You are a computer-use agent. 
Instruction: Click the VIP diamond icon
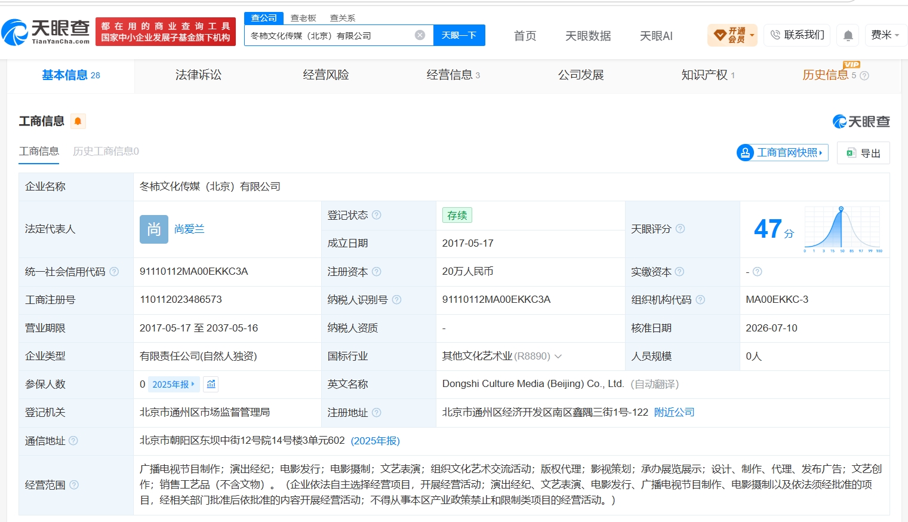click(x=720, y=35)
